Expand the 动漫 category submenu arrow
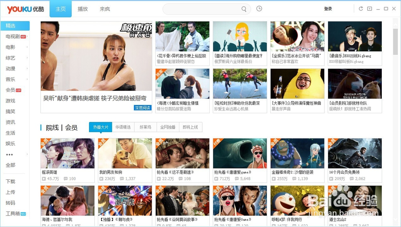The image size is (401, 227). [x=27, y=68]
